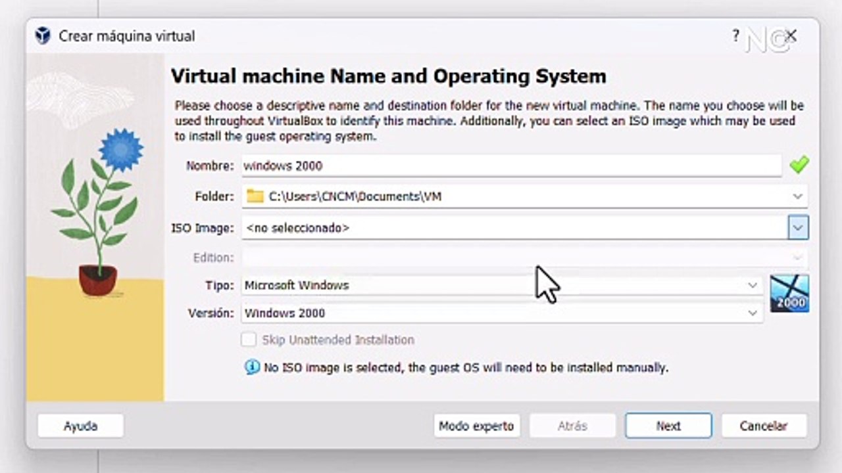
Task: Expand the Versión dropdown arrow
Action: click(x=753, y=313)
